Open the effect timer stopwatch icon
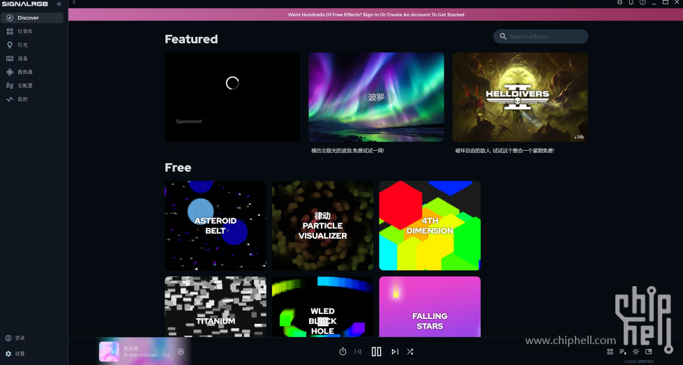The width and height of the screenshot is (683, 365). pos(343,352)
